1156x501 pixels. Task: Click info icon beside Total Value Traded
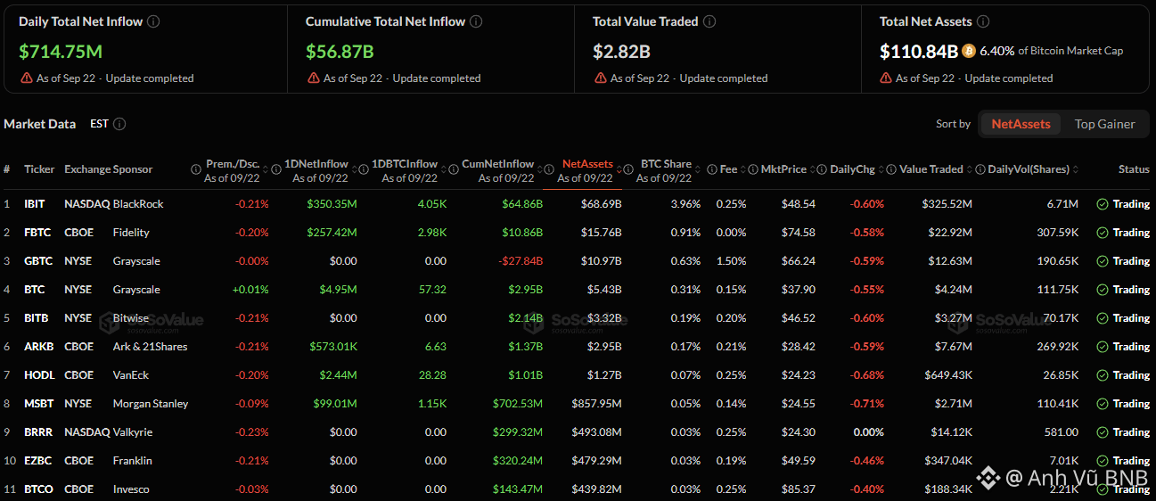click(x=709, y=21)
